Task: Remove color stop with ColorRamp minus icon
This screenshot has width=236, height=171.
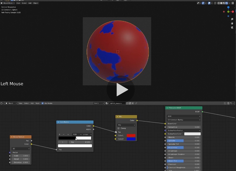Action: point(64,134)
